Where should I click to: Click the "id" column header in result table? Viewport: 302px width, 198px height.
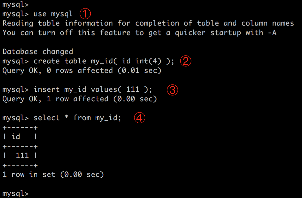coord(16,137)
